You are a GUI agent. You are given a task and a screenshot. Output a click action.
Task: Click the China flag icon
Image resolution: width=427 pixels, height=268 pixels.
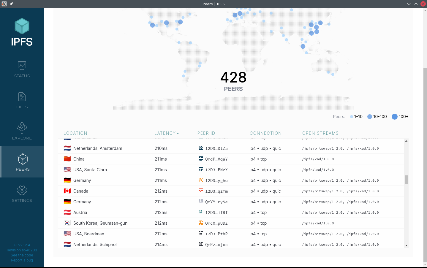click(67, 159)
